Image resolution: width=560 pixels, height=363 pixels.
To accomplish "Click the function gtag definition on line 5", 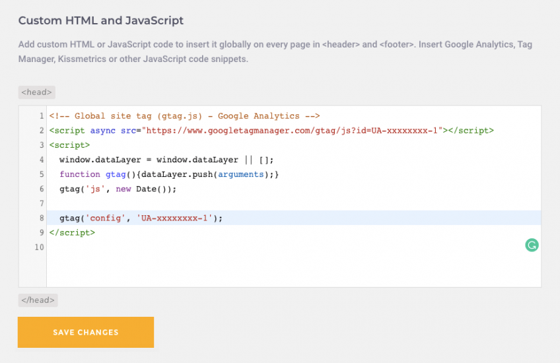I will (169, 174).
